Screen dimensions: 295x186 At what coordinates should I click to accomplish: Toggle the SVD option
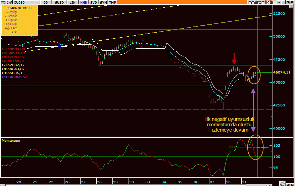[x=93, y=2]
